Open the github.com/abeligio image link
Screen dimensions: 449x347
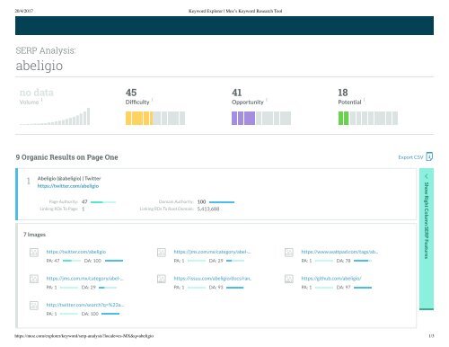click(331, 279)
